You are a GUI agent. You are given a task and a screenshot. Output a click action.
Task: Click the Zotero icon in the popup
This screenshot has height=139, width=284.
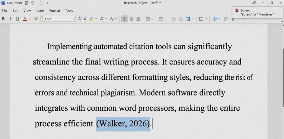[x=237, y=11]
